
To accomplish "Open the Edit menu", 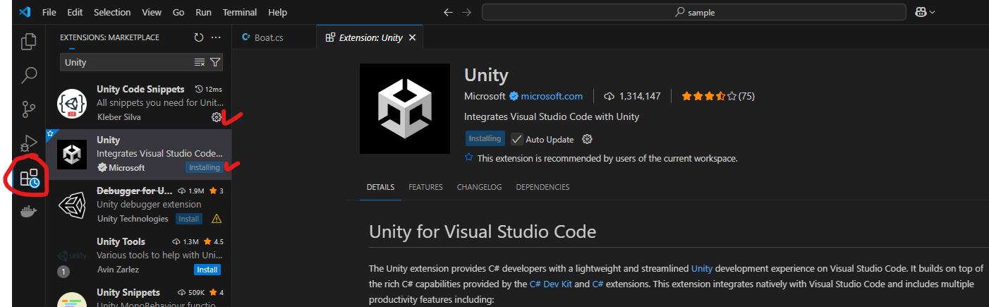I will (x=75, y=12).
